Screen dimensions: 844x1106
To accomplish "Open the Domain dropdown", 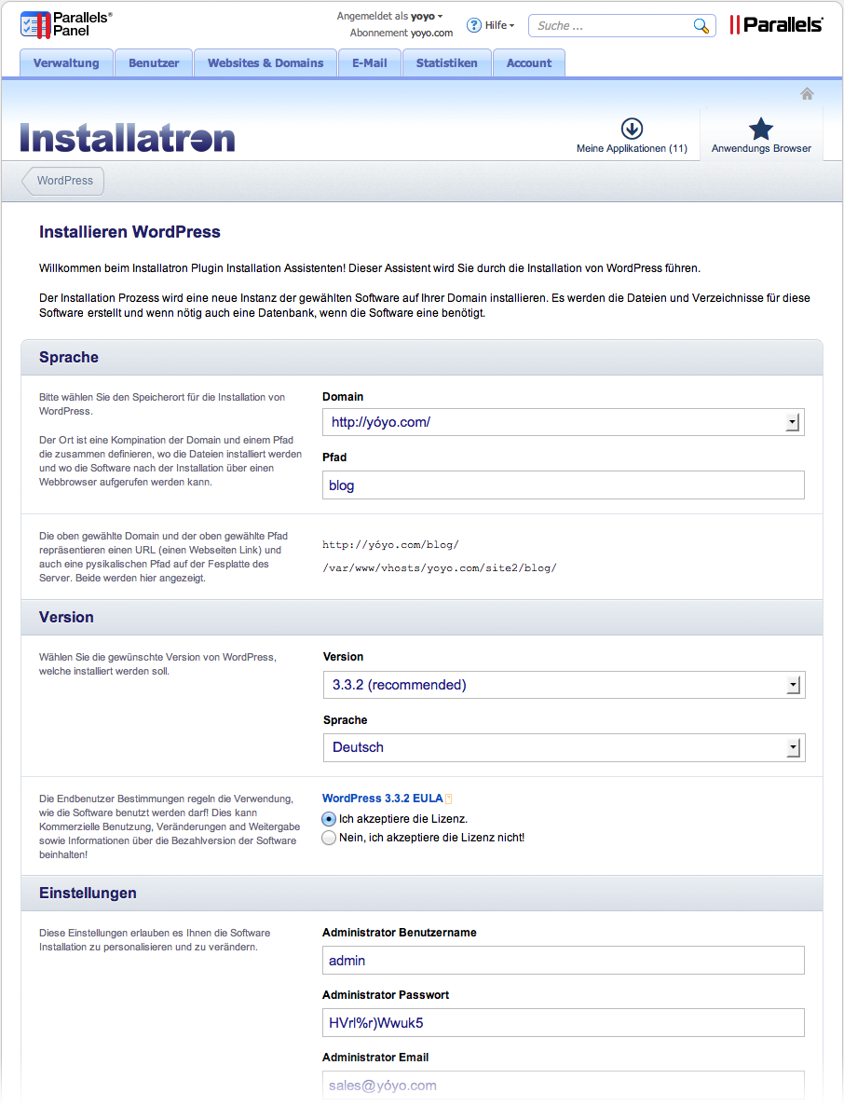I will tap(564, 422).
